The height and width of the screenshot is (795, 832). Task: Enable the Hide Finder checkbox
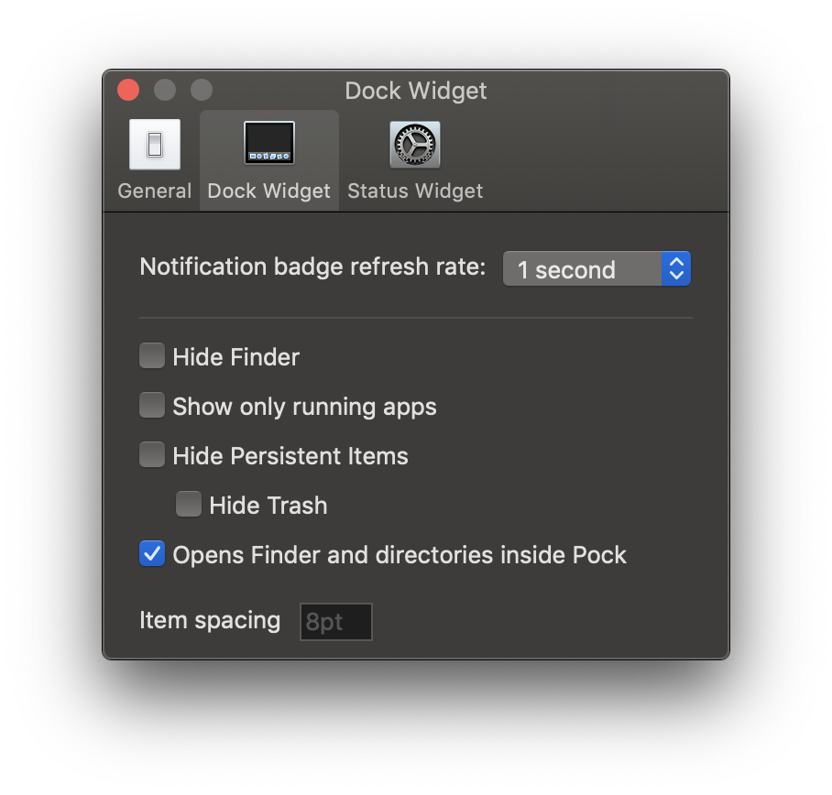(152, 356)
